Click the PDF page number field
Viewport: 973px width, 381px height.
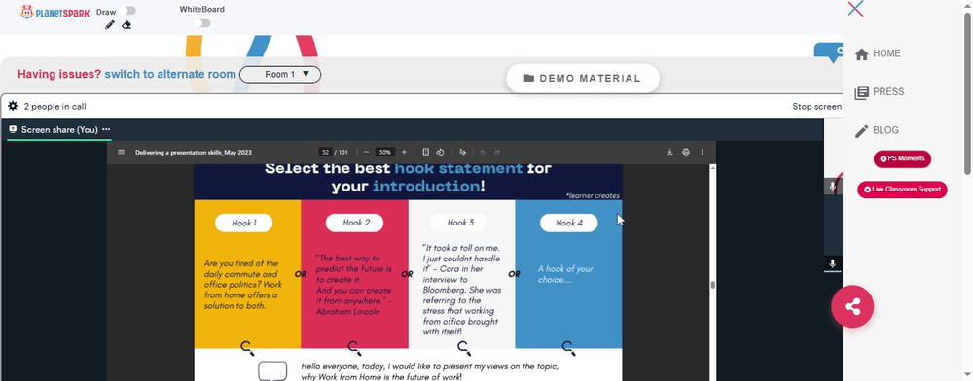(x=325, y=152)
